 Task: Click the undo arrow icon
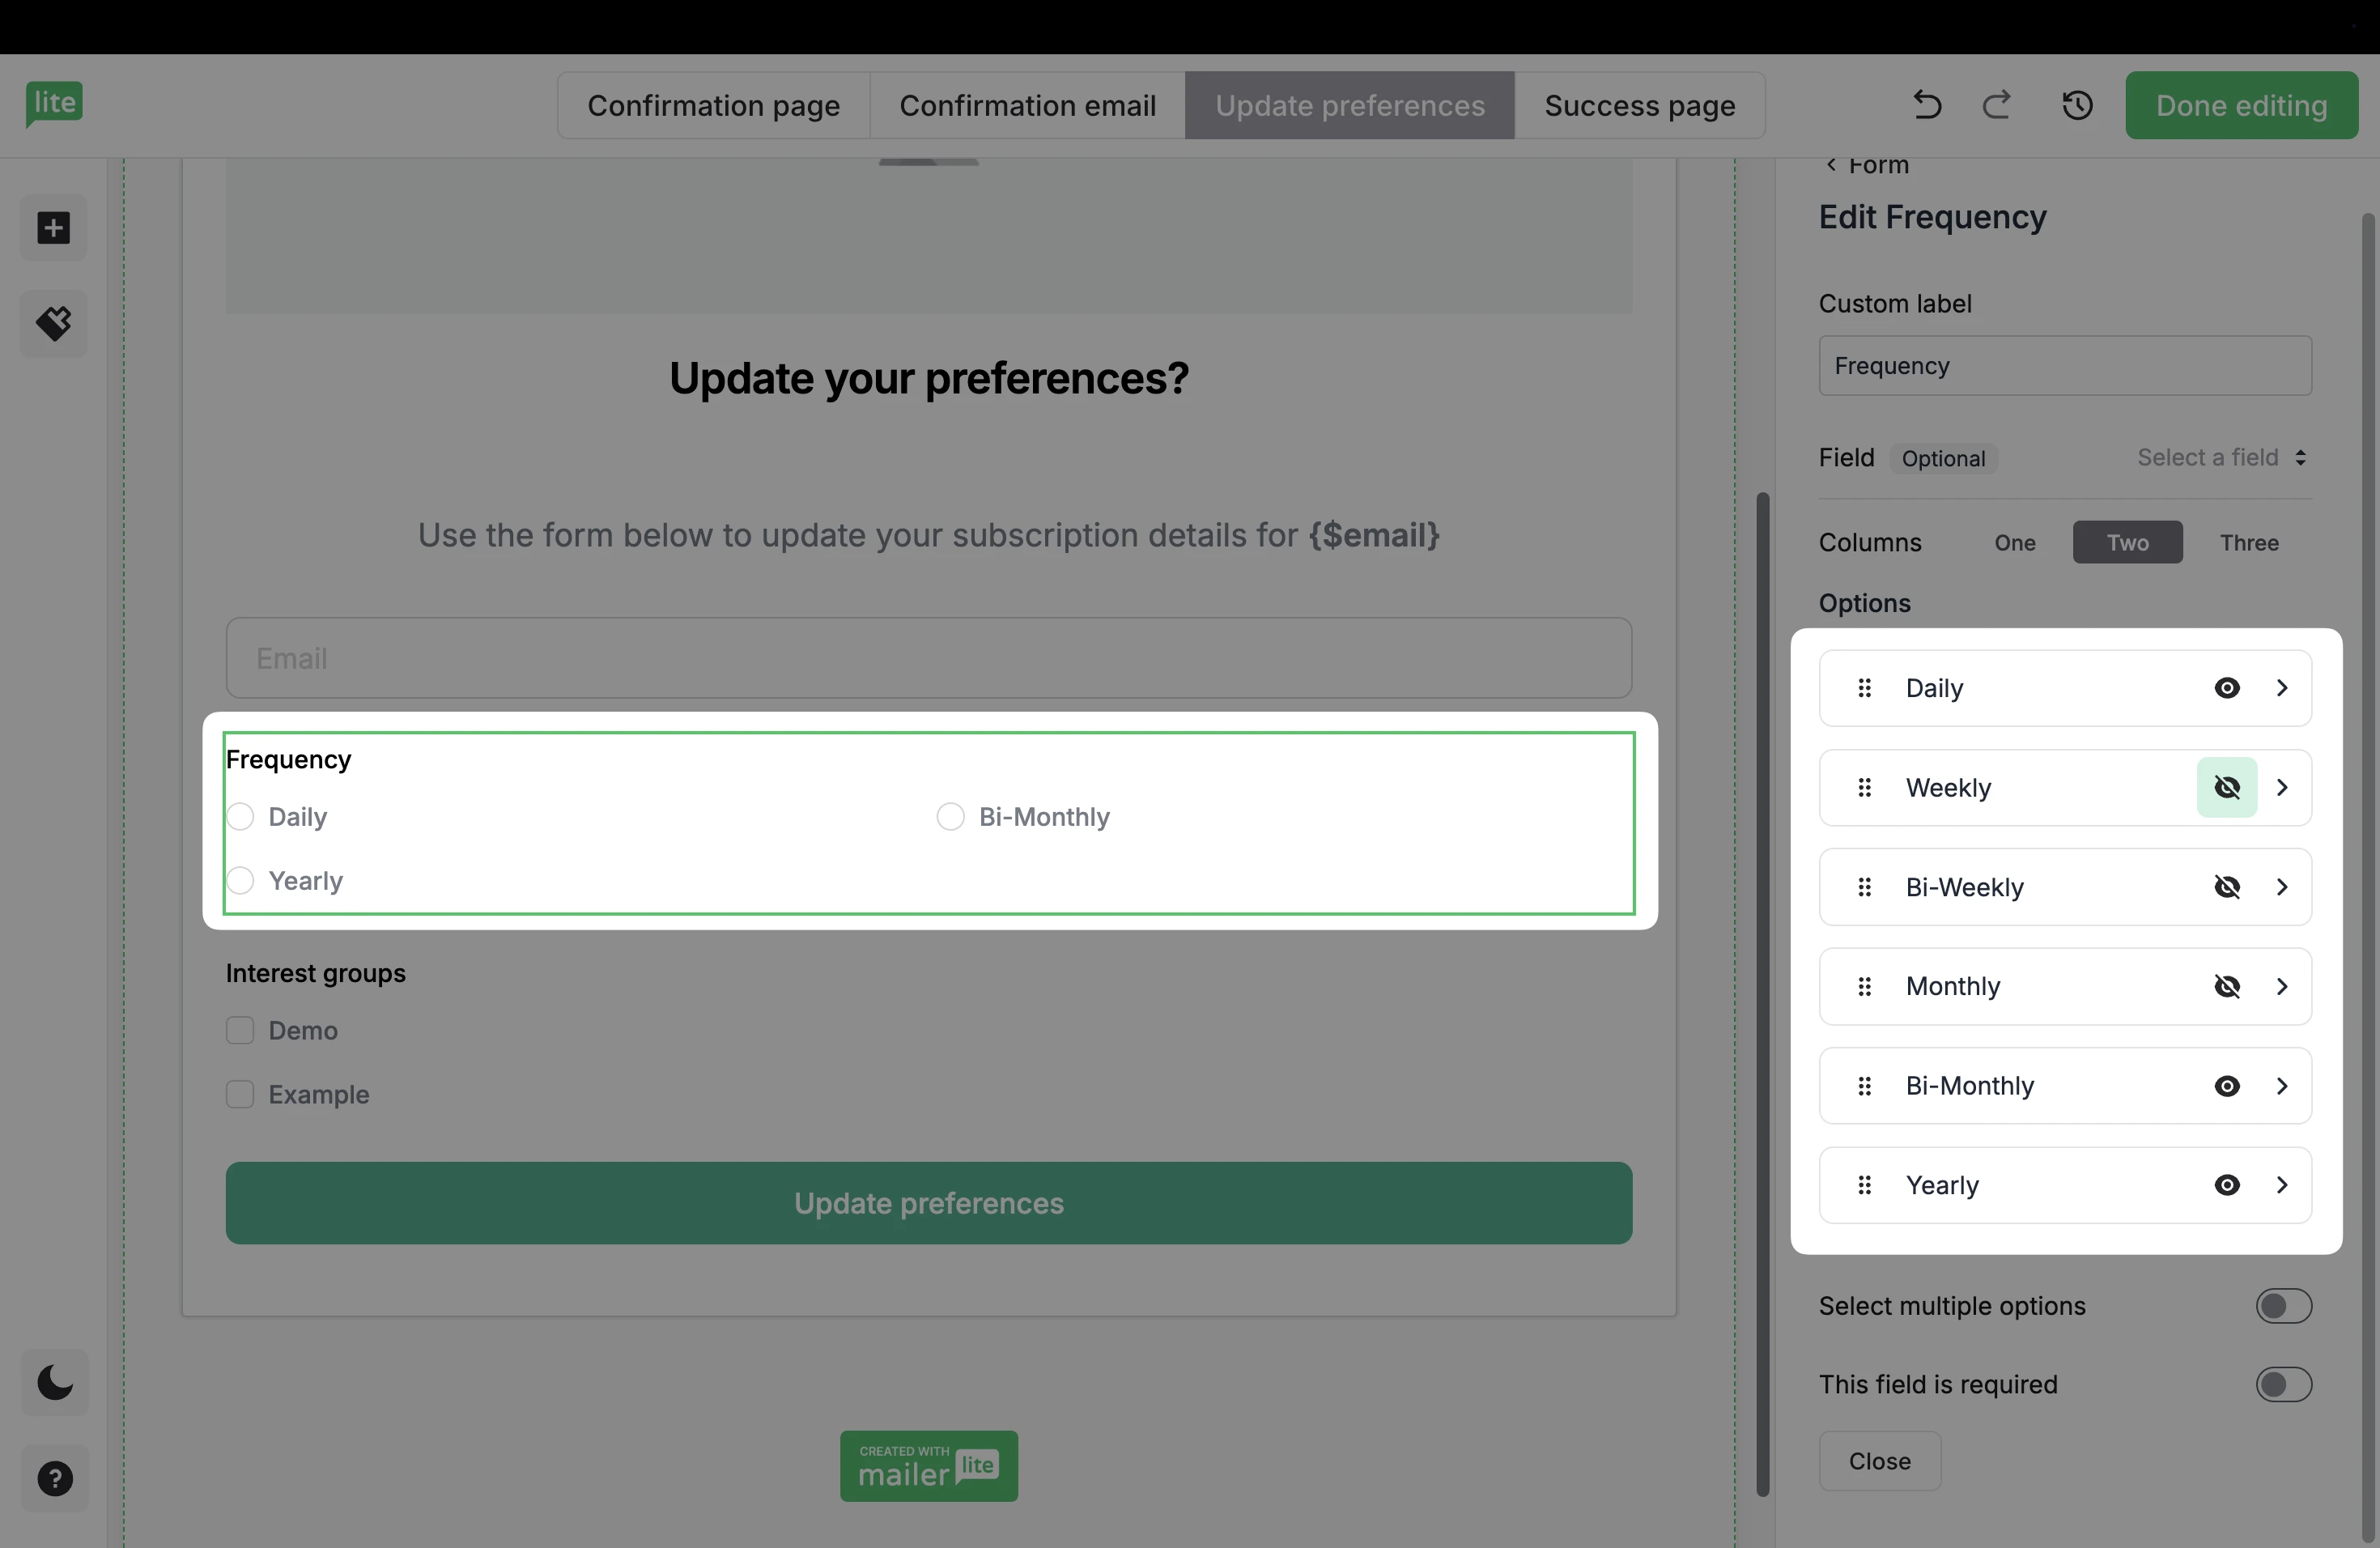coord(1926,105)
